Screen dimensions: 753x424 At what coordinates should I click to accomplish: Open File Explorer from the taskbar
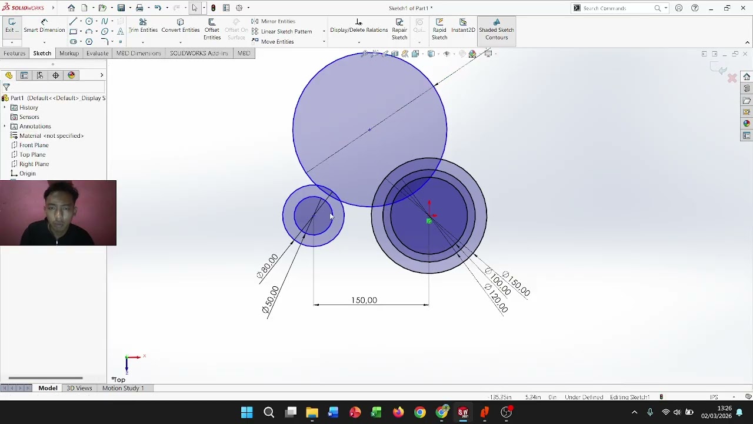pyautogui.click(x=312, y=412)
